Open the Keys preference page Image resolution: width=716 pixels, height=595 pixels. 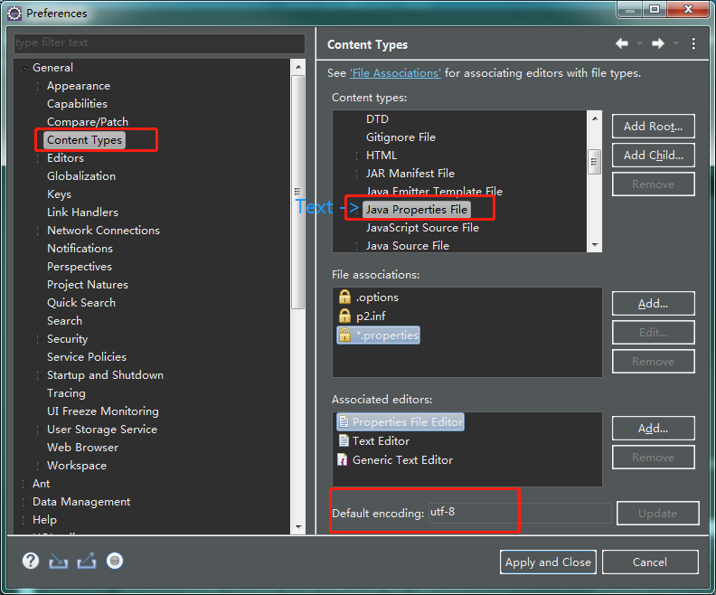[x=59, y=194]
